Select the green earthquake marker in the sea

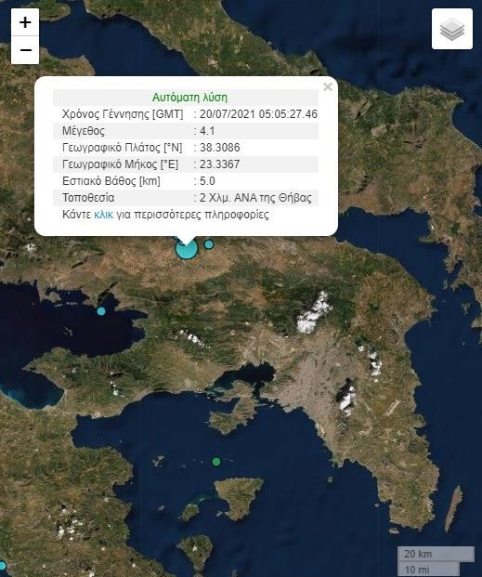216,462
